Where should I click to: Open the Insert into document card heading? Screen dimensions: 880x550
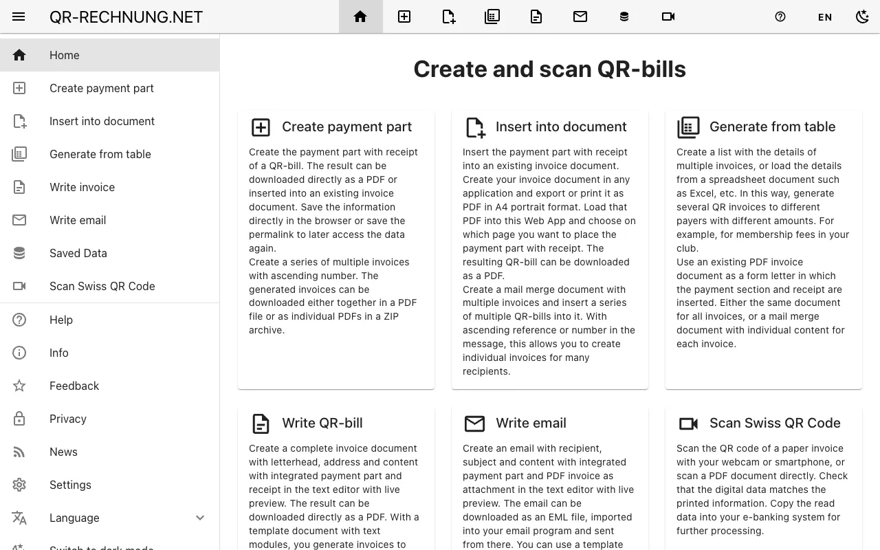pyautogui.click(x=561, y=126)
